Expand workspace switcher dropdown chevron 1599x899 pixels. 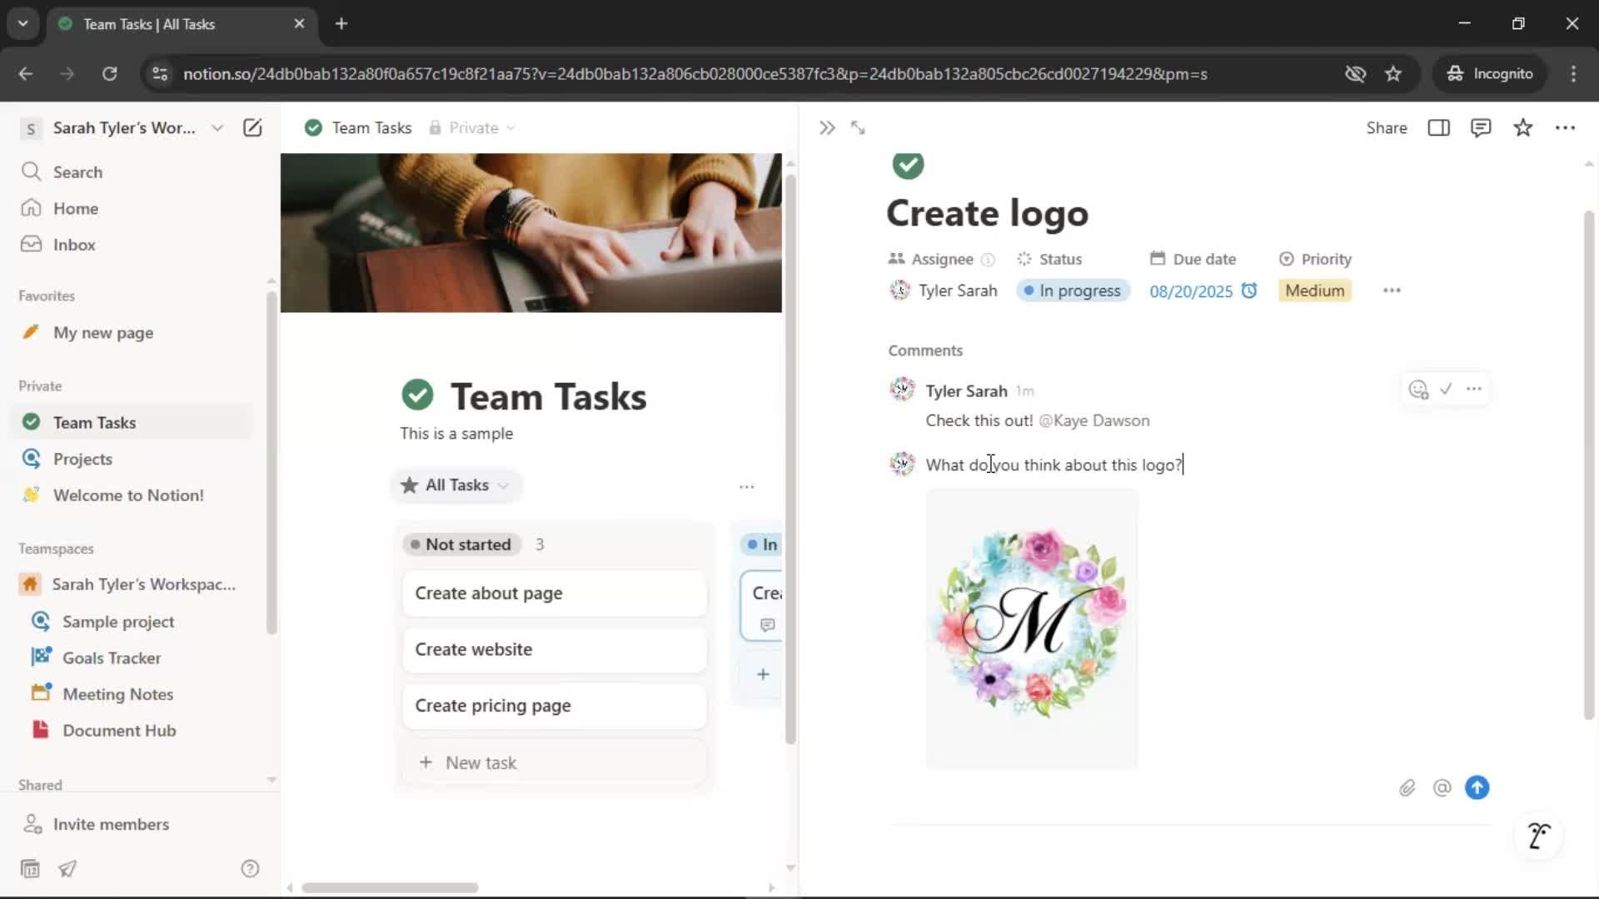point(217,127)
